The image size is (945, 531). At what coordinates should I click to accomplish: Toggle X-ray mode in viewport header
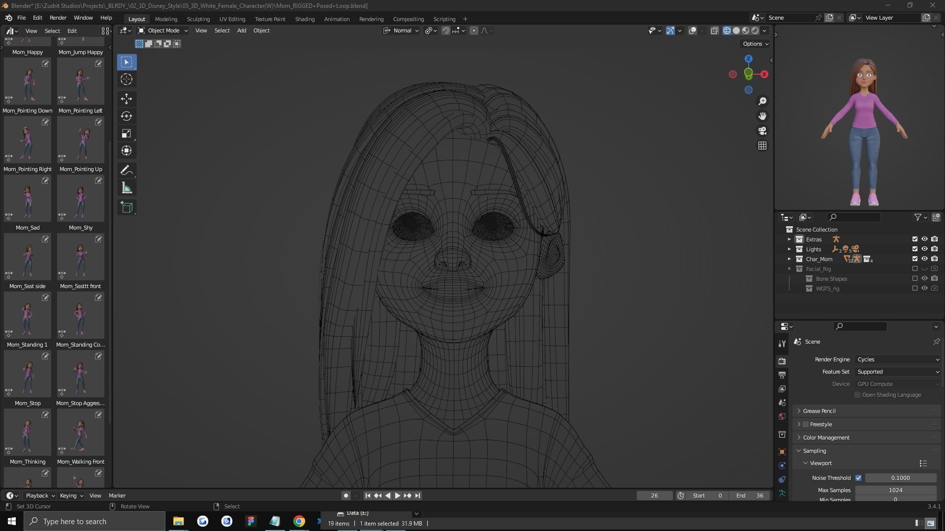click(x=714, y=30)
